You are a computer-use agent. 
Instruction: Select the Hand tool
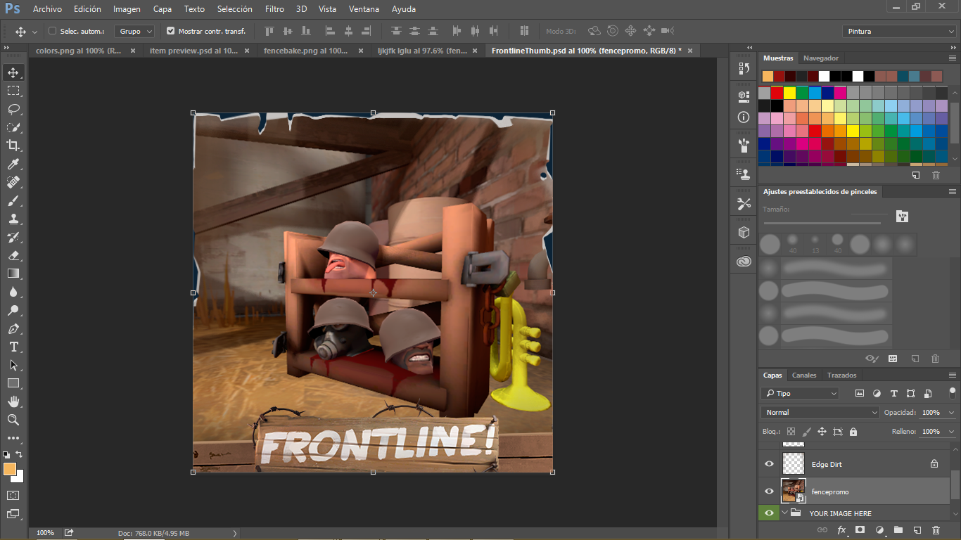click(x=13, y=401)
